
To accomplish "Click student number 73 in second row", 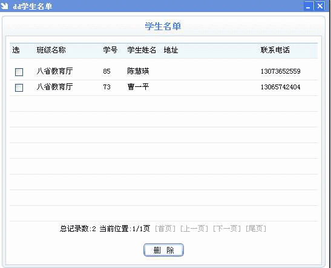I will click(x=107, y=87).
